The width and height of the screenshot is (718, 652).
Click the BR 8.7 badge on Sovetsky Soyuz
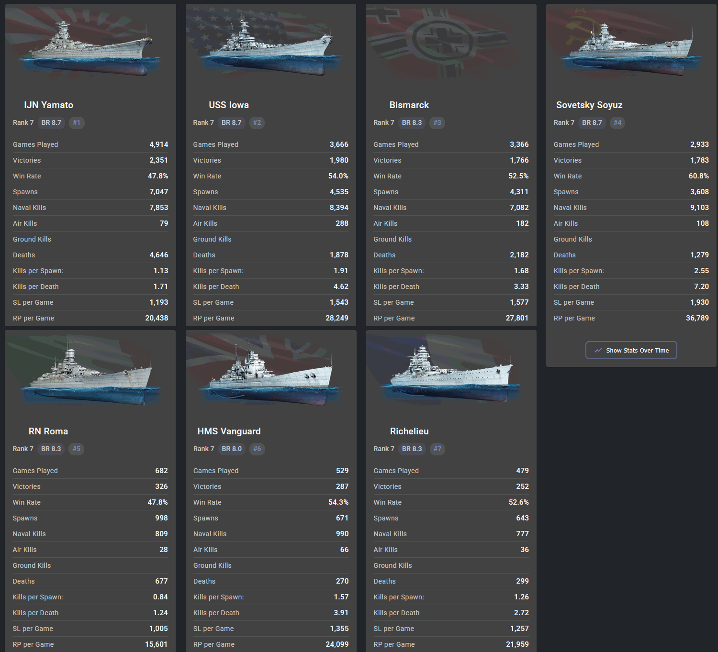click(x=592, y=122)
